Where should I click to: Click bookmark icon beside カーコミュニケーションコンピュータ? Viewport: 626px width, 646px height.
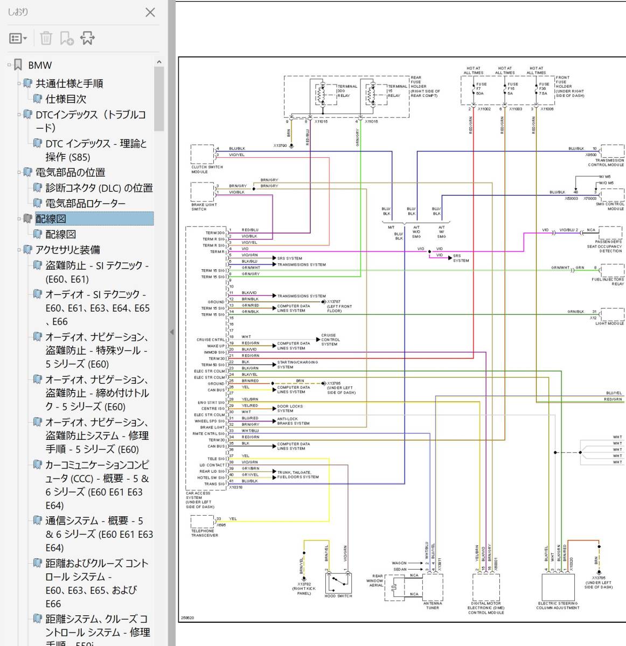tap(37, 465)
